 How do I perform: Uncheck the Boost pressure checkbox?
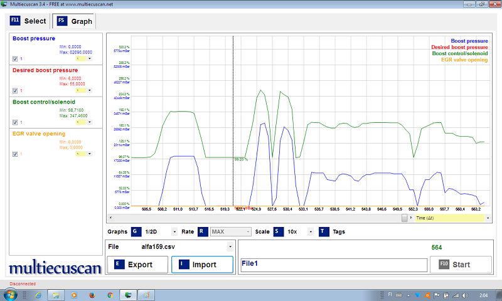click(x=15, y=59)
